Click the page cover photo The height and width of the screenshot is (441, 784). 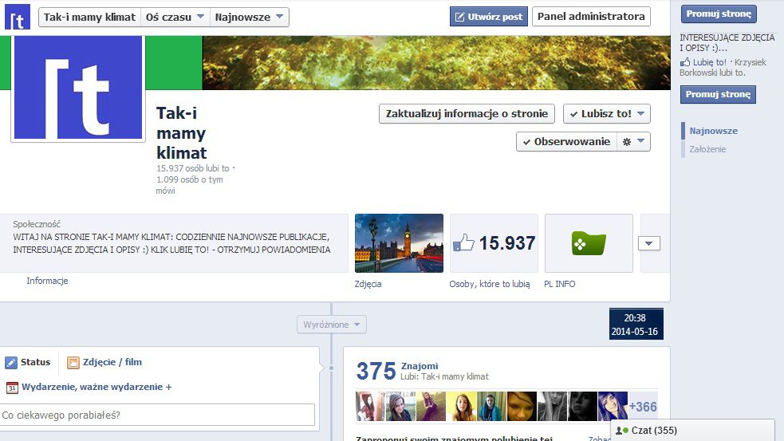pos(436,62)
